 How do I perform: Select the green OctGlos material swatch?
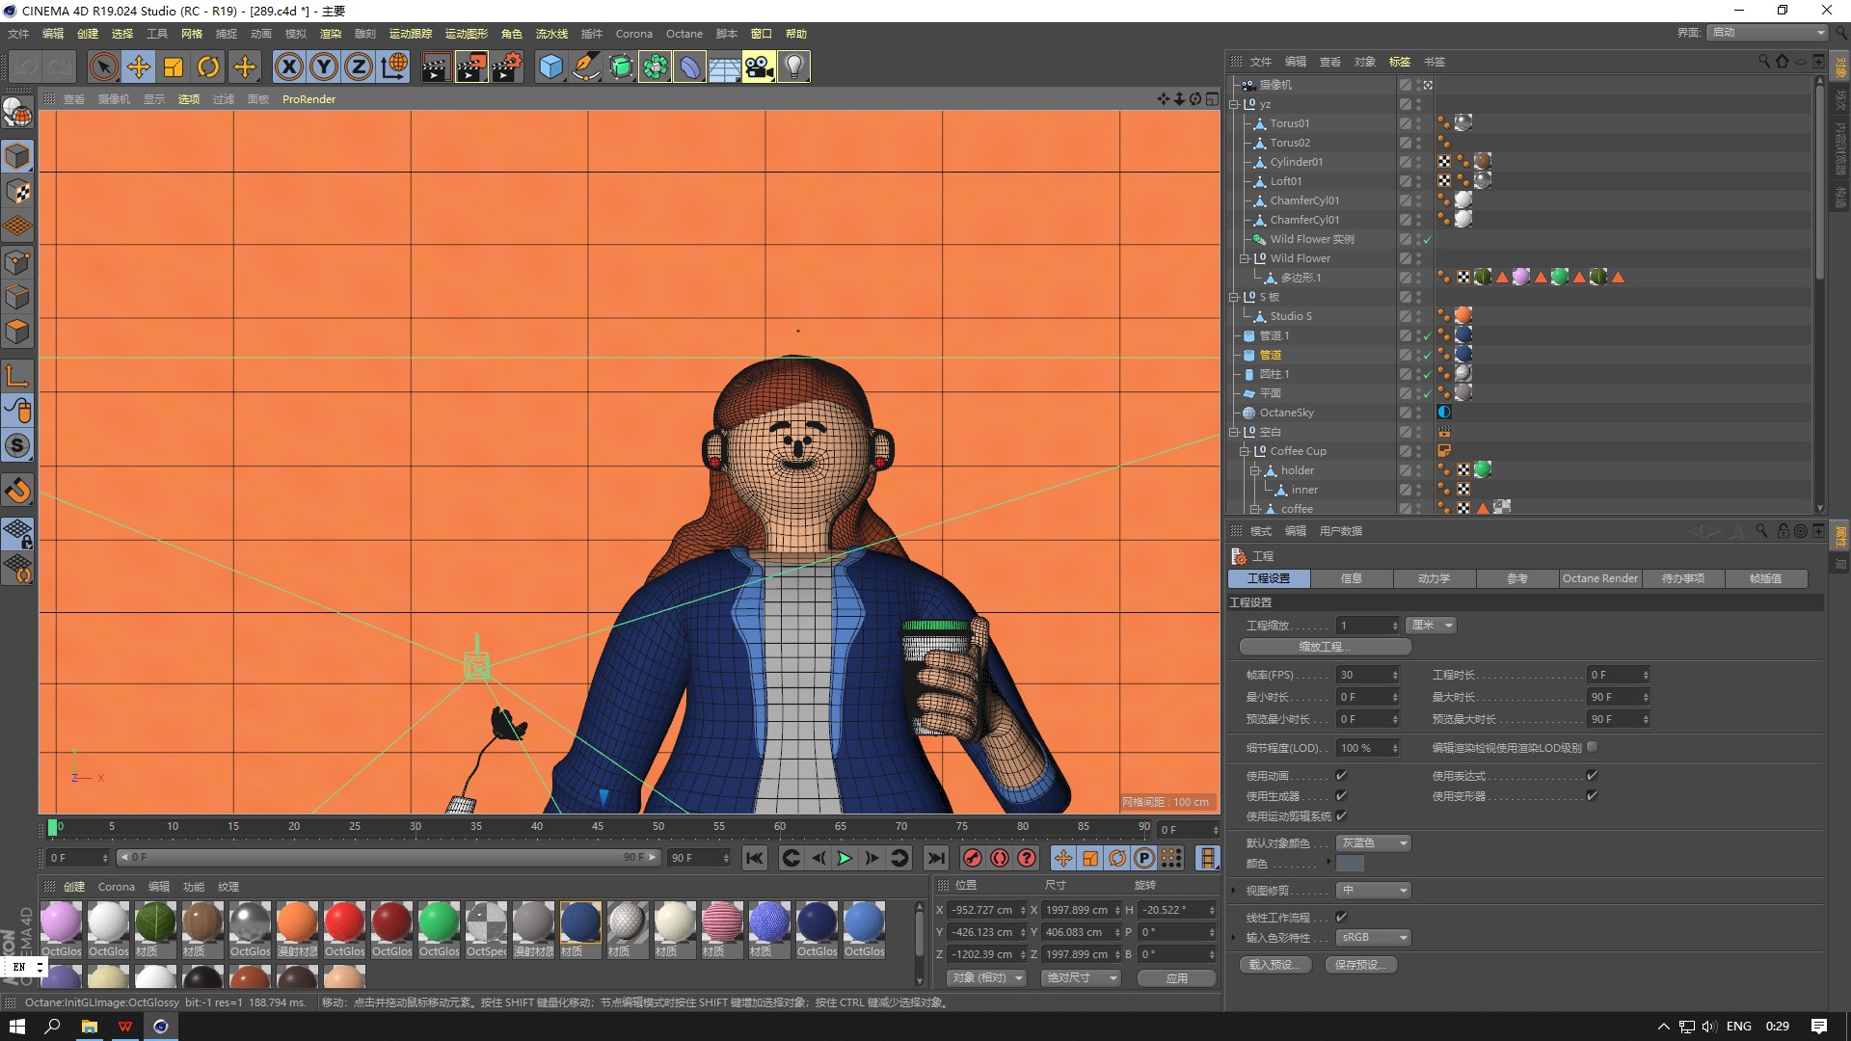point(439,929)
